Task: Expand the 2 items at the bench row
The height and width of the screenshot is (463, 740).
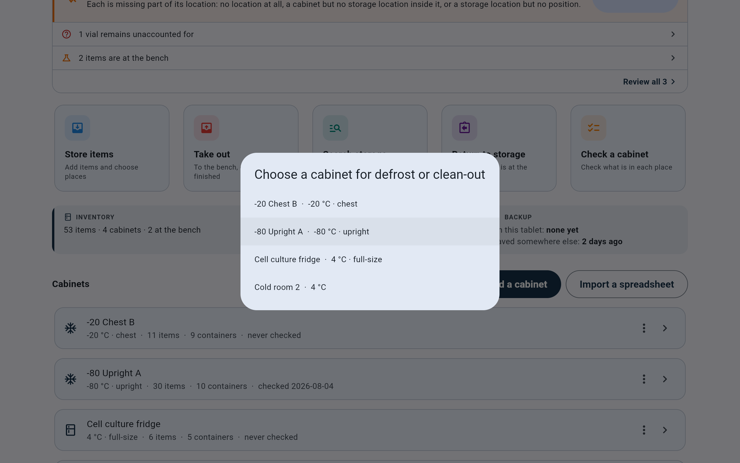Action: [370, 58]
